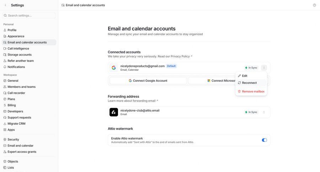Open the Privacy Policy link
The width and height of the screenshot is (320, 172).
tap(181, 56)
